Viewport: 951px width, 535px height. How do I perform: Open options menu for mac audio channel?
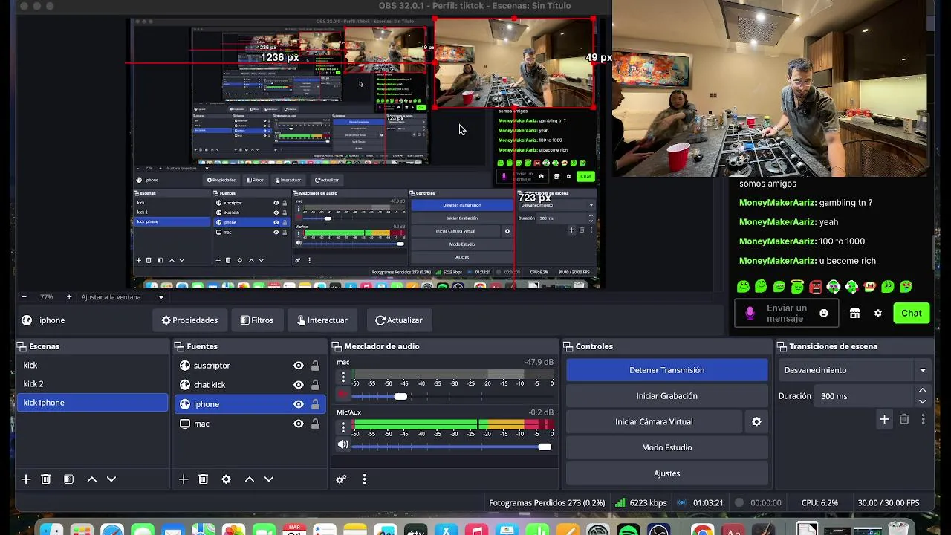click(x=343, y=377)
